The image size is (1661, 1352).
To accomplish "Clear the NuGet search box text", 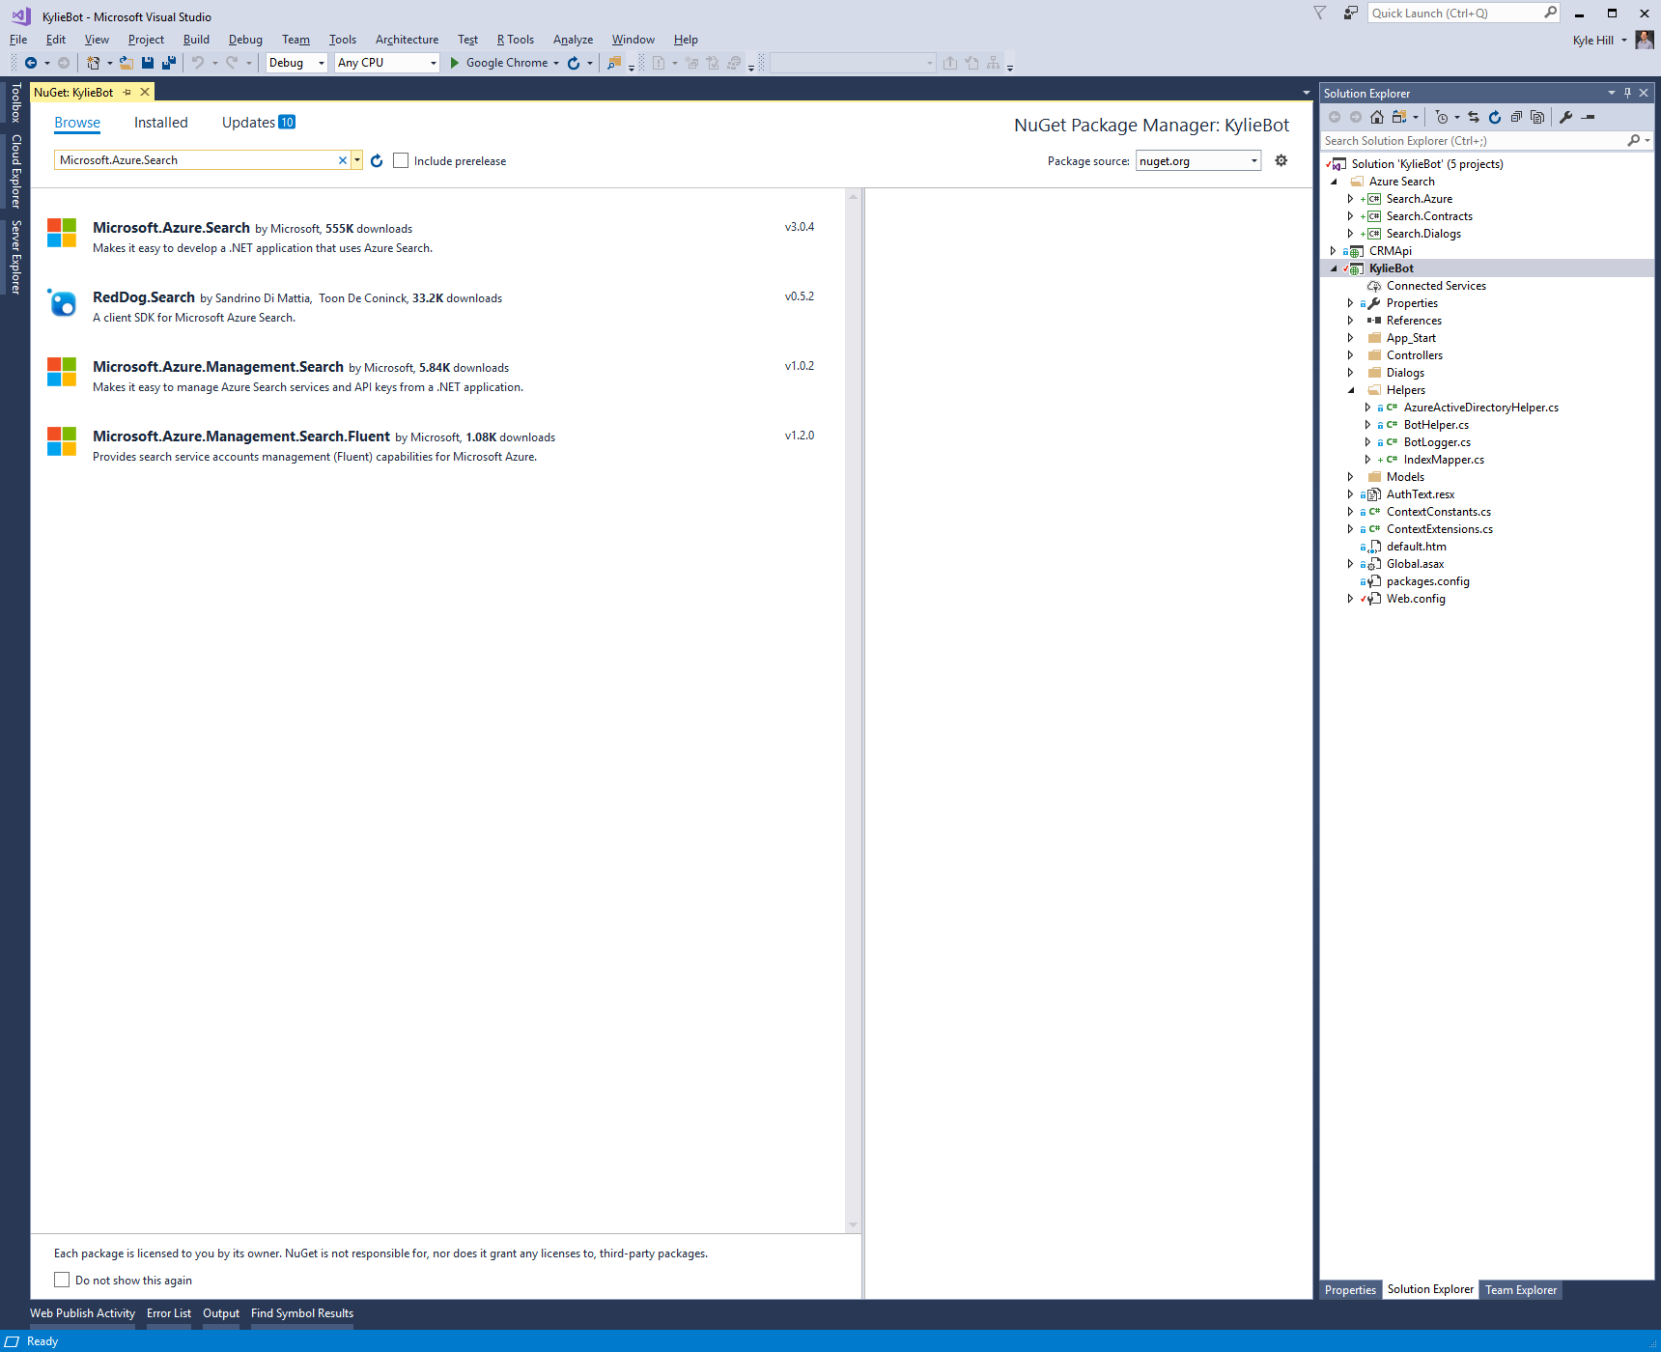I will pos(343,160).
